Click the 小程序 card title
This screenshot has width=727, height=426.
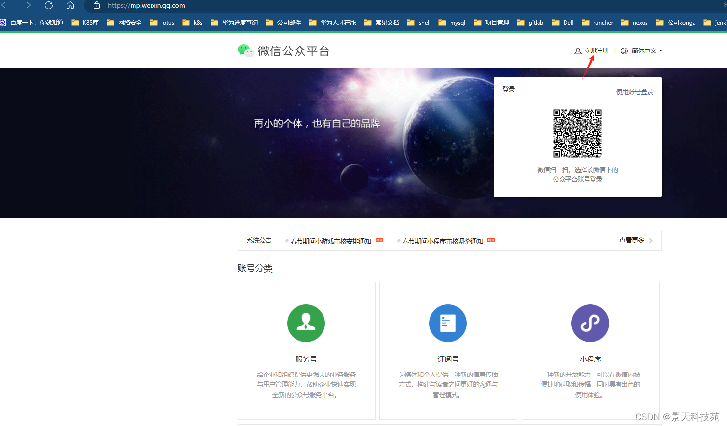click(590, 359)
